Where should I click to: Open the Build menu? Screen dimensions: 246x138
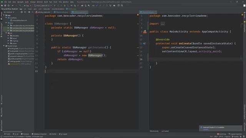pyautogui.click(x=46, y=2)
